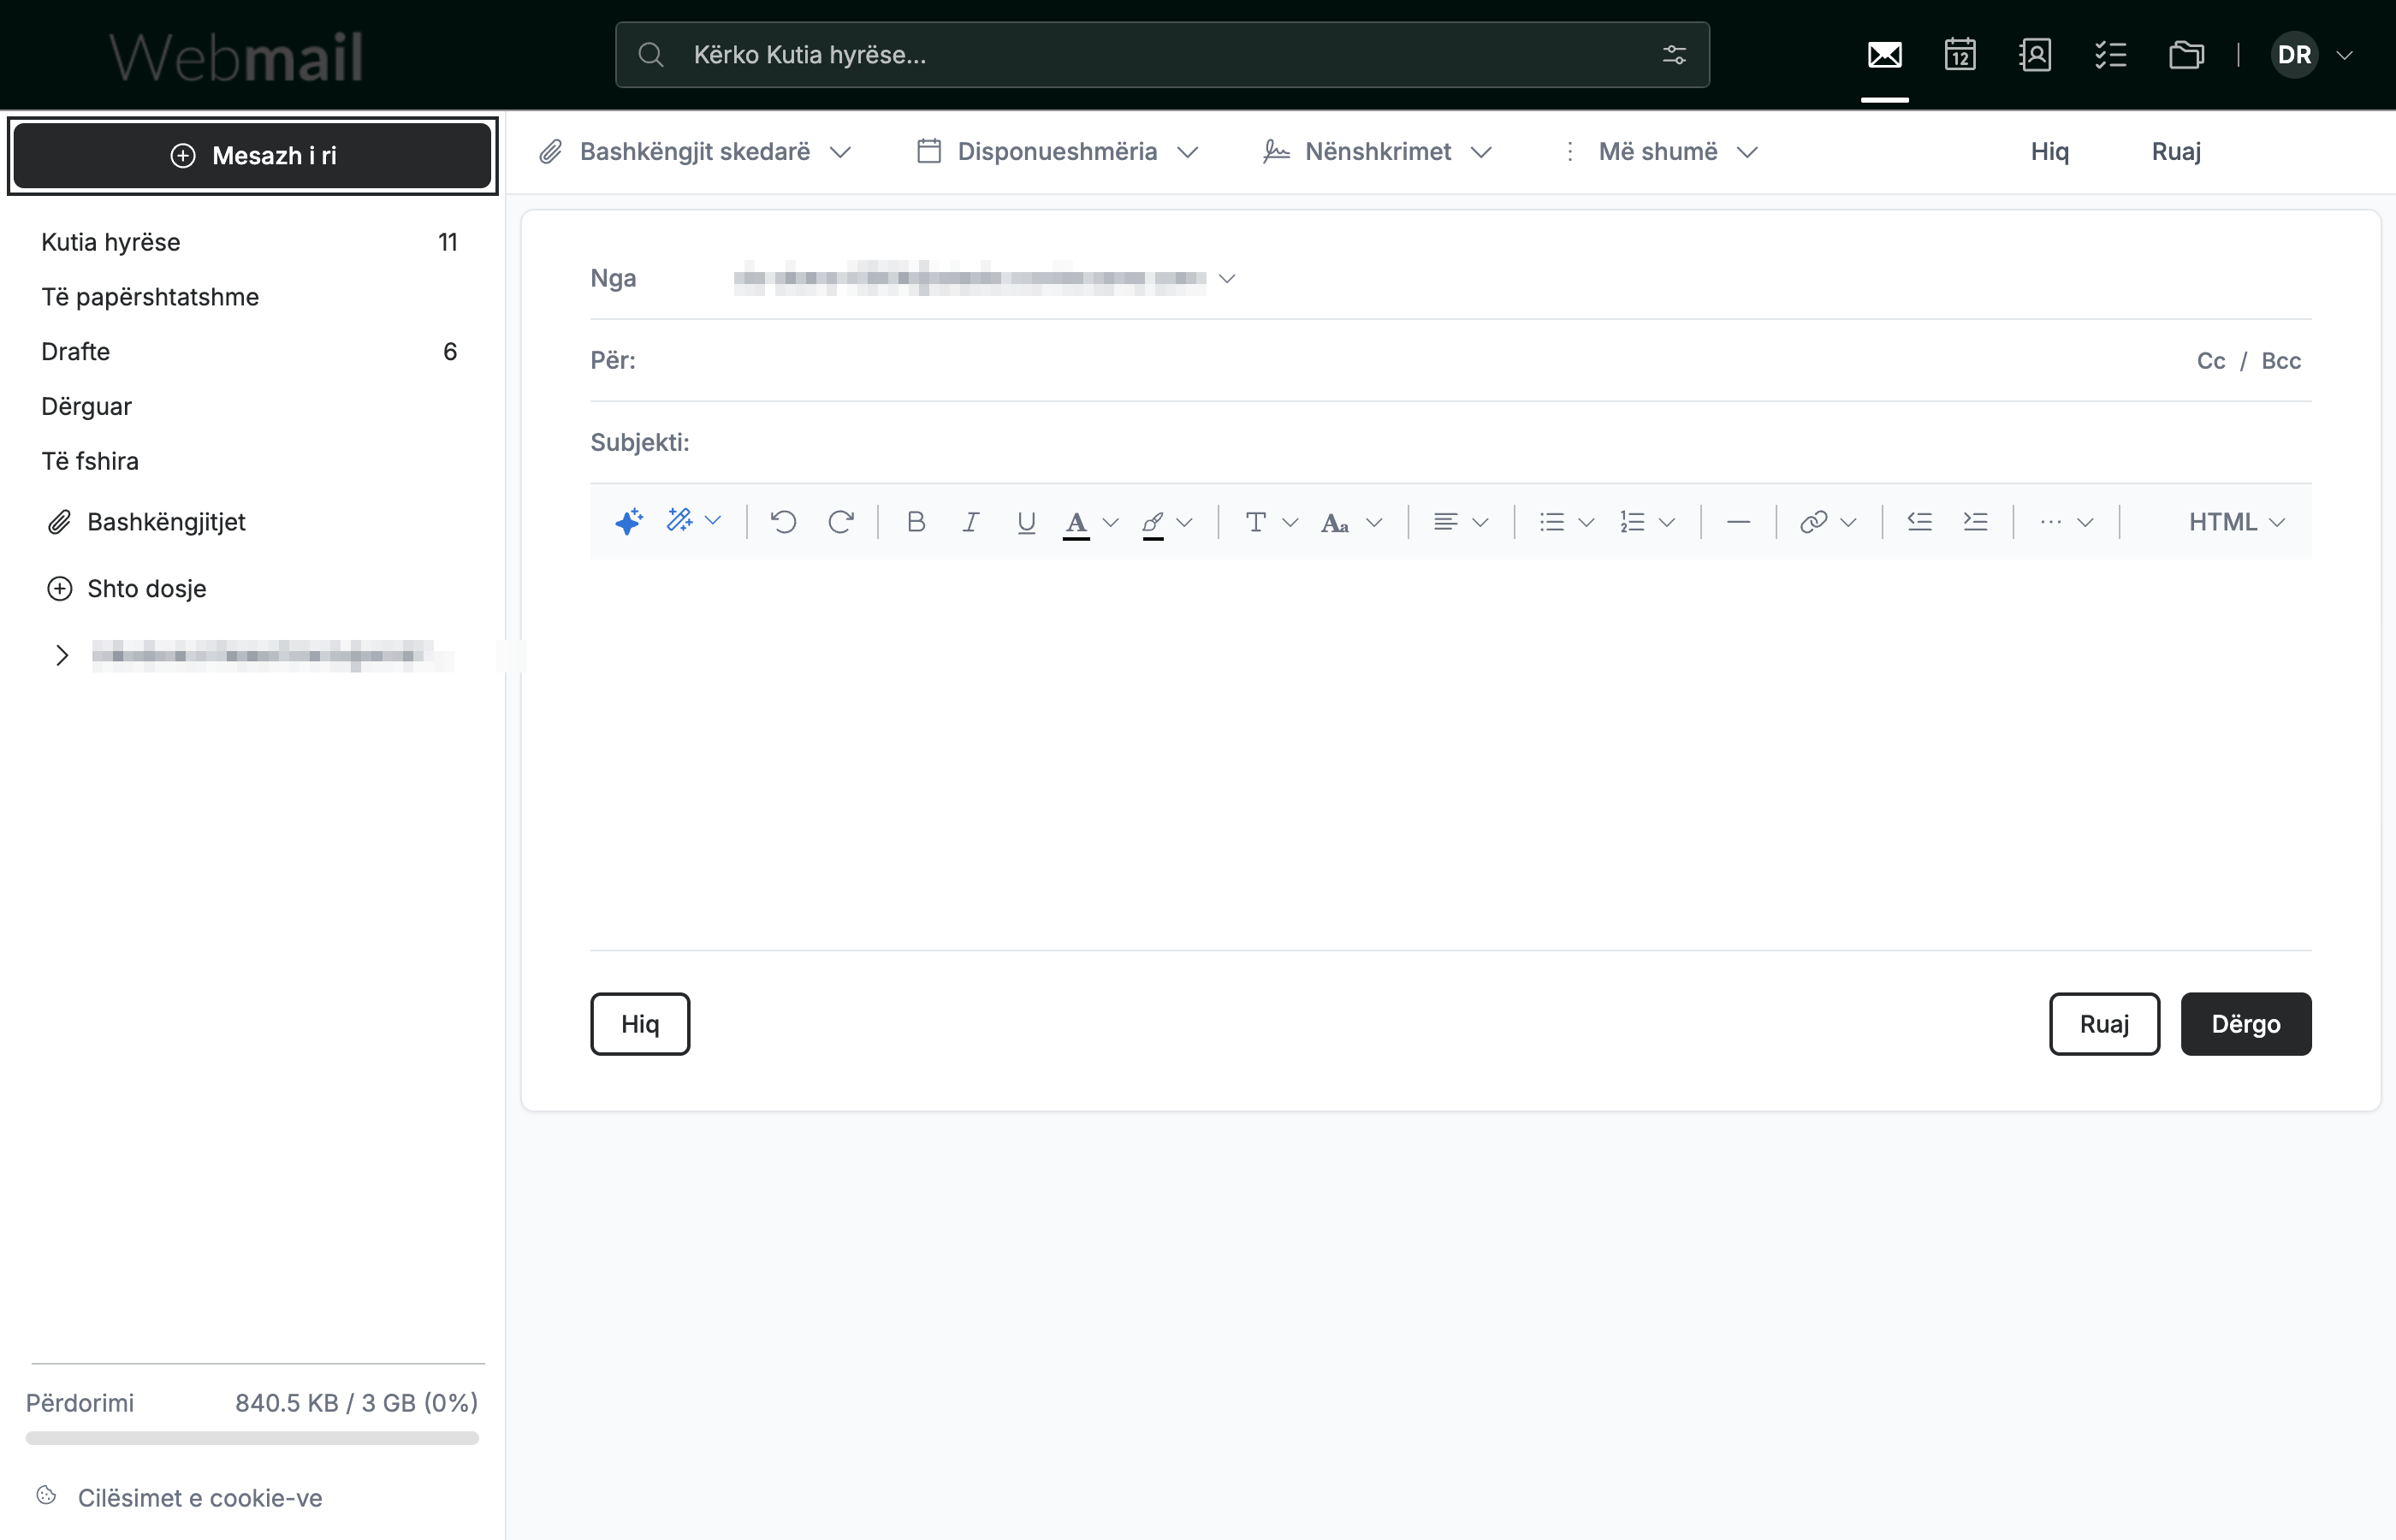Open the DR account menu

tap(2311, 55)
